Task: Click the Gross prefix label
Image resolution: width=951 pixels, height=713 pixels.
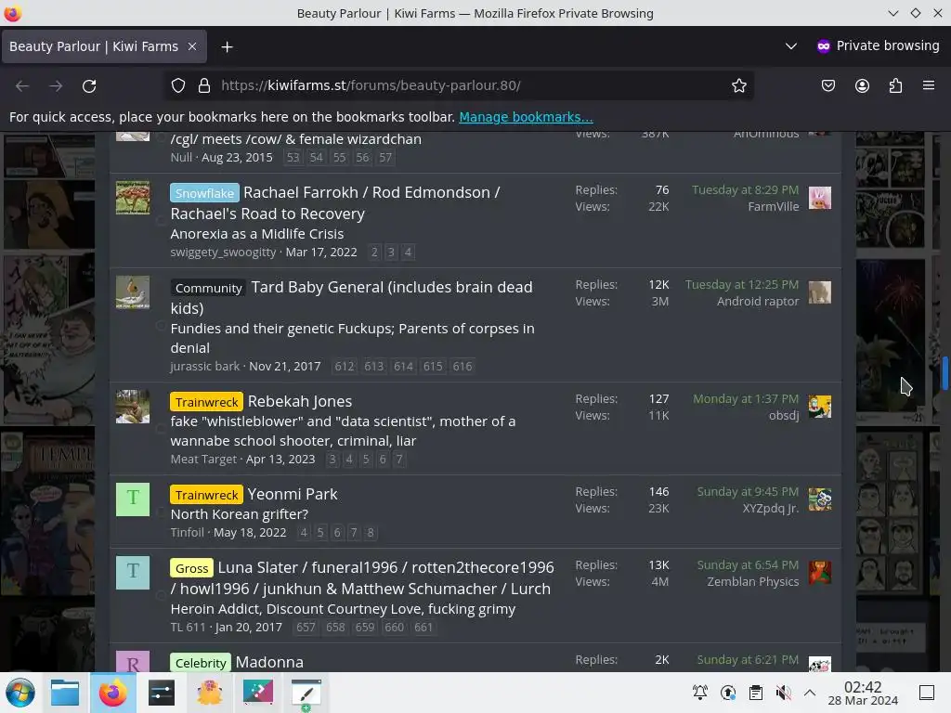Action: tap(191, 568)
